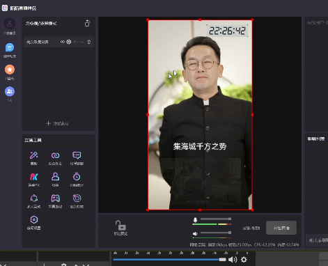Open the magic wand beauty tool

pos(34,155)
